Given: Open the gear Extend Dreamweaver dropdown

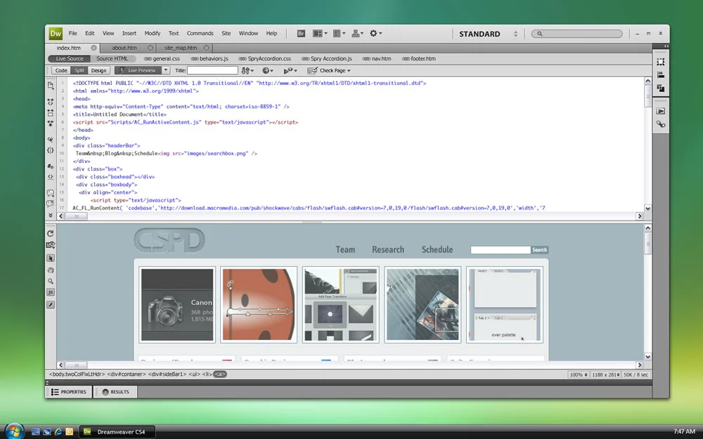Looking at the screenshot, I should tap(375, 34).
